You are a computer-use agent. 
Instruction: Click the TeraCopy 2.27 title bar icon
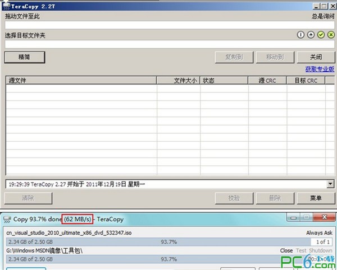tap(6, 6)
